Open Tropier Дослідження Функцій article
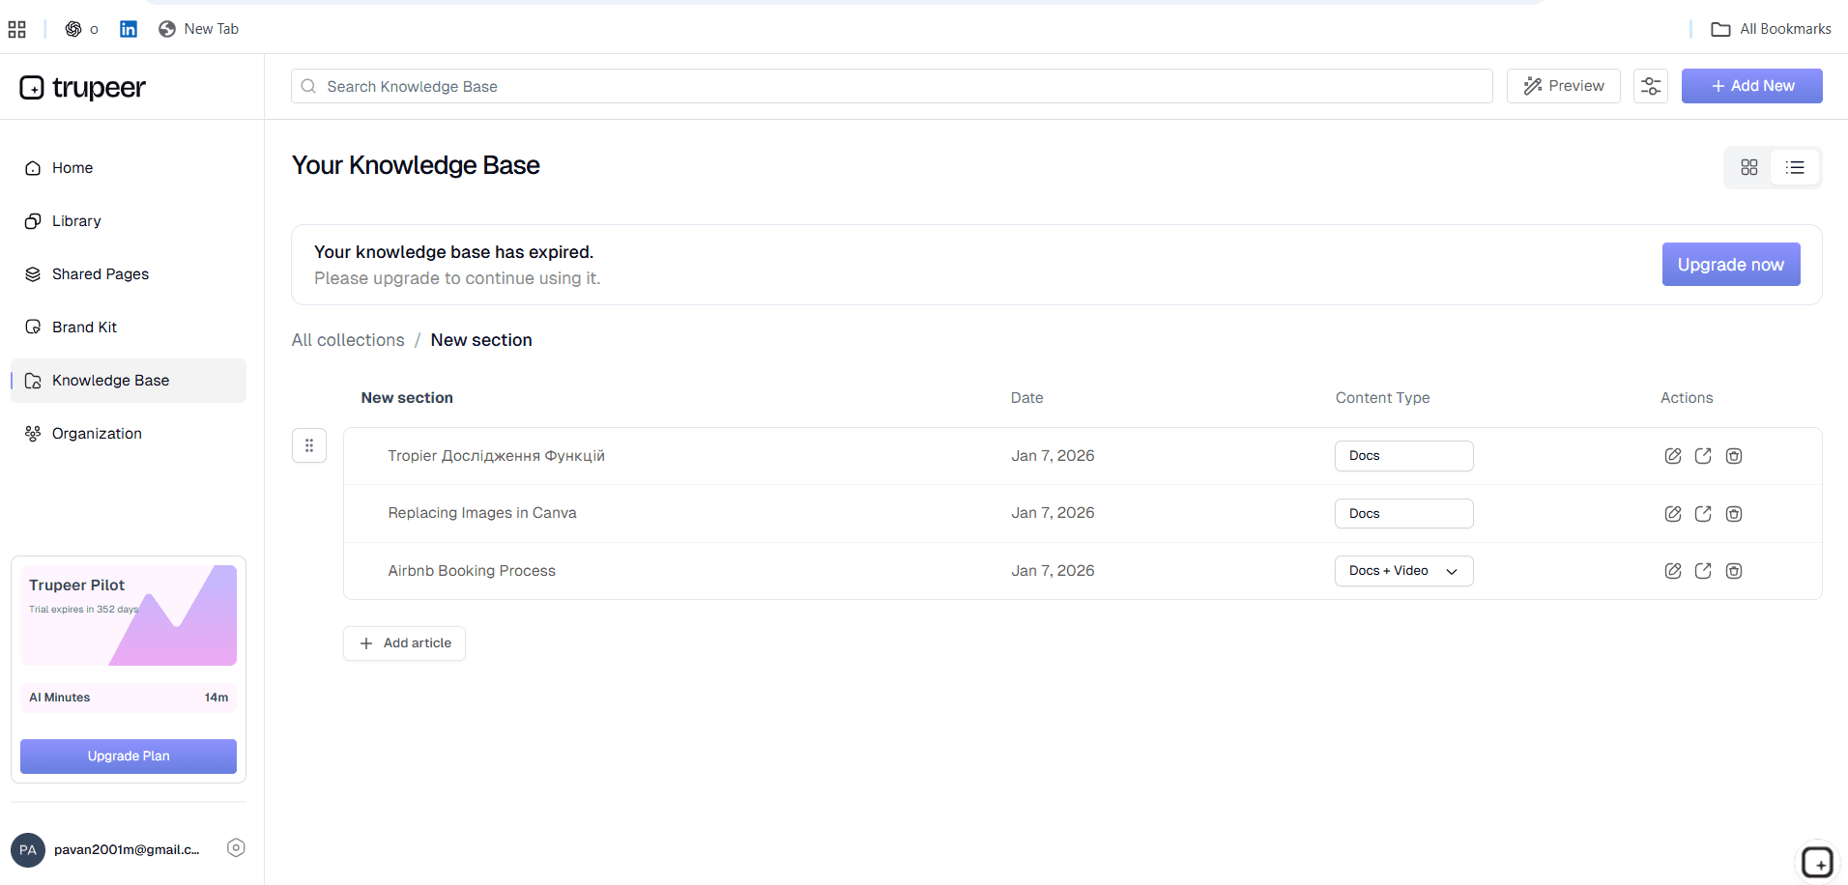Screen dimensions: 1848x885 coord(497,456)
